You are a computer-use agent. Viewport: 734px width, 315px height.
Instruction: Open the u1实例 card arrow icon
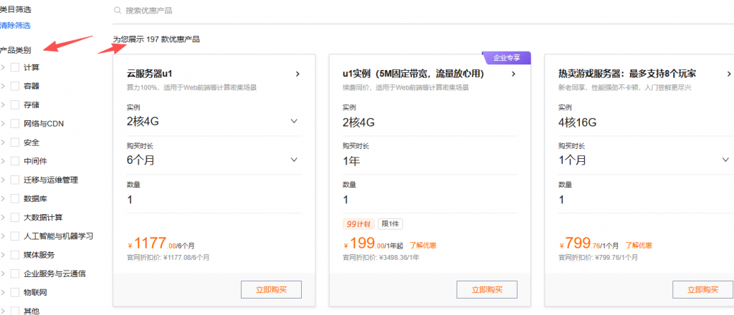tap(513, 74)
